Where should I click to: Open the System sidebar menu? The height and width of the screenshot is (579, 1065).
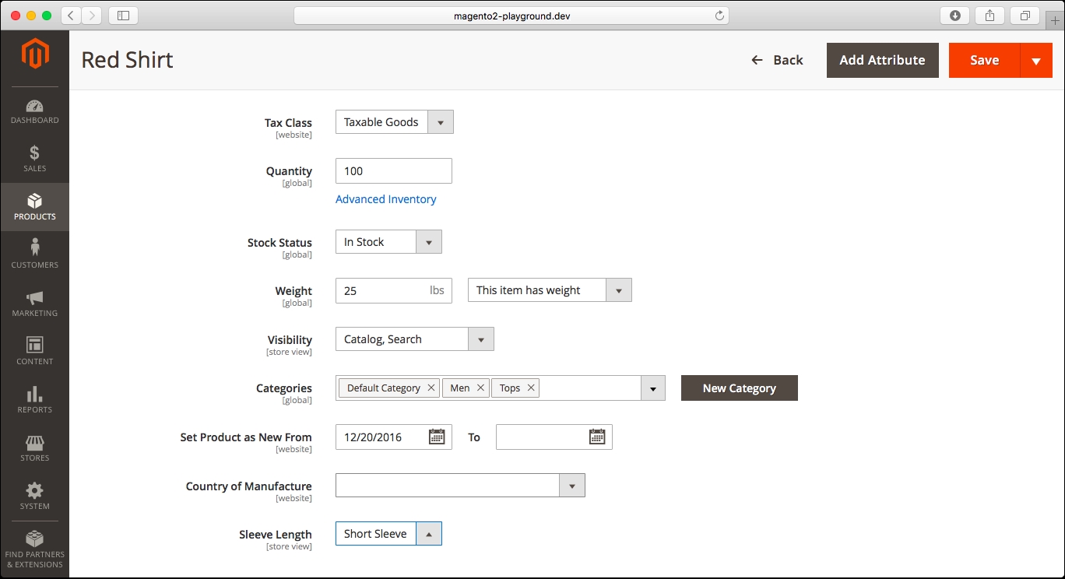pyautogui.click(x=34, y=497)
